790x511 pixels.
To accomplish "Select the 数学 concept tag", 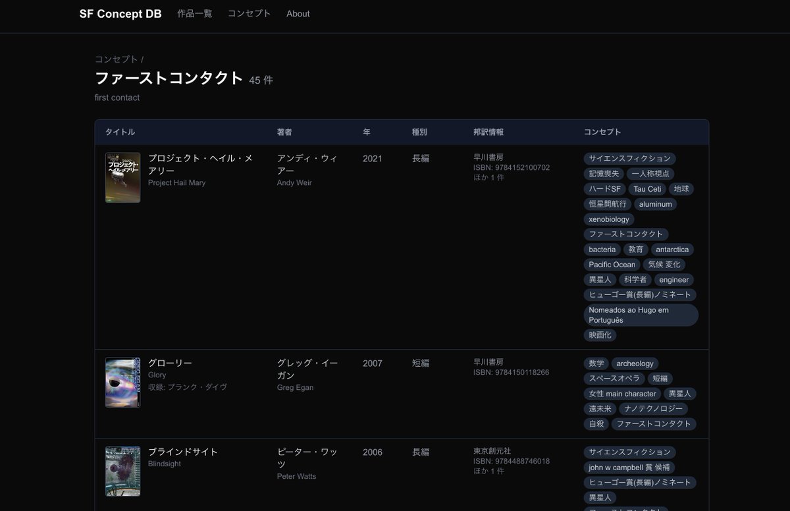I will pyautogui.click(x=596, y=363).
